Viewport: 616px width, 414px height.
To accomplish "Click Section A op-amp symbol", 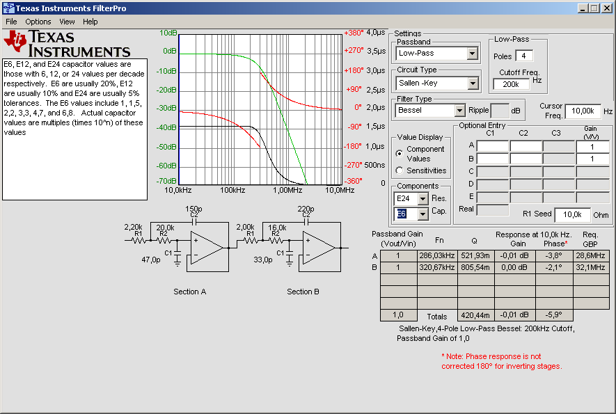I will coord(207,248).
